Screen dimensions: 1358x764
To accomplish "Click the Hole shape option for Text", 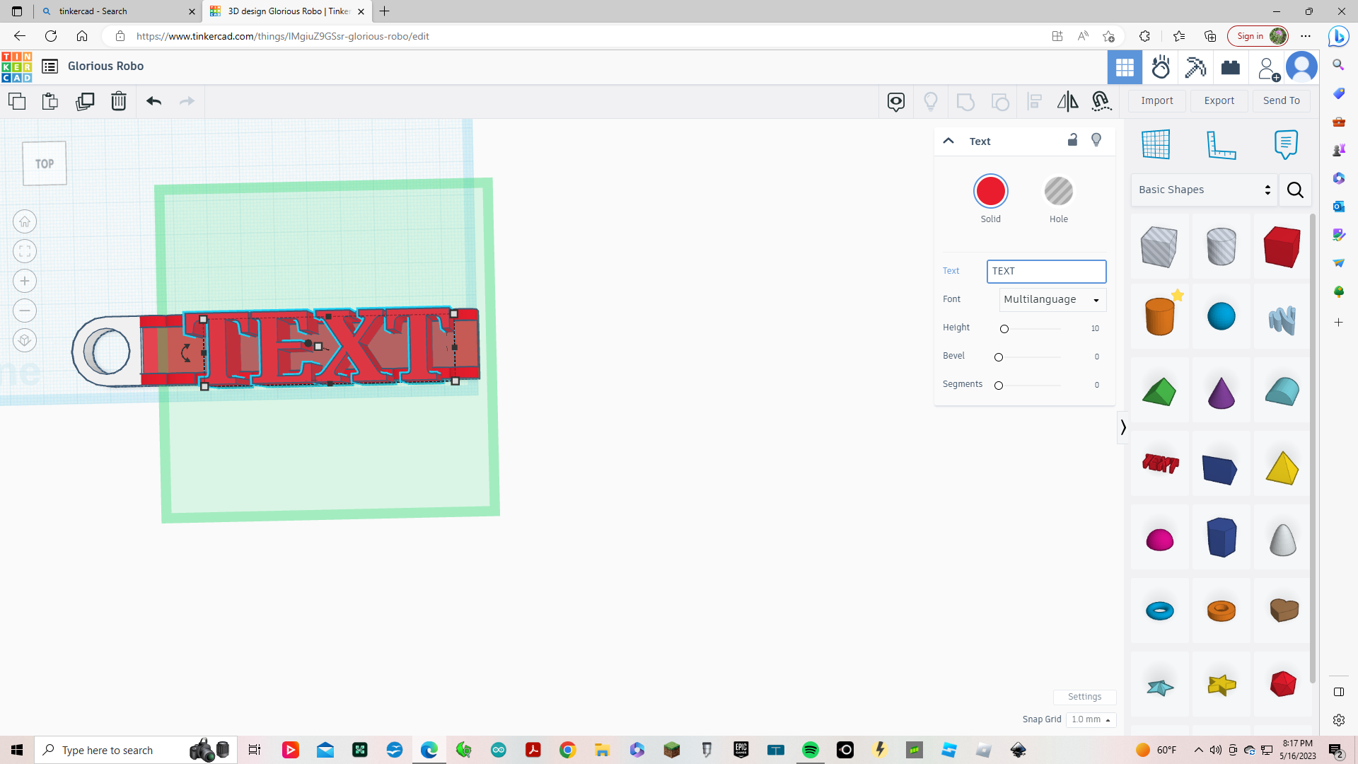I will pos(1057,191).
